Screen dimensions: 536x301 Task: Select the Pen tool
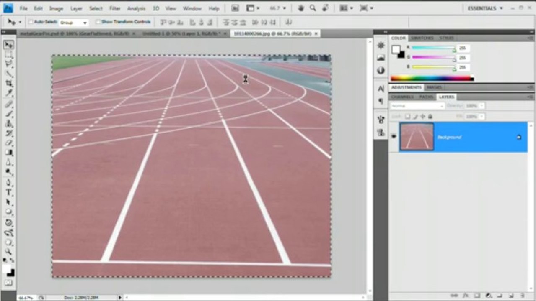(x=8, y=183)
